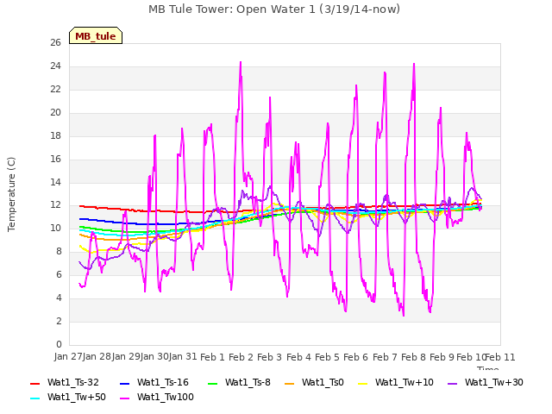552x414 pixels.
Task: Click the Temperature (C) axis label
Action: tap(11, 194)
